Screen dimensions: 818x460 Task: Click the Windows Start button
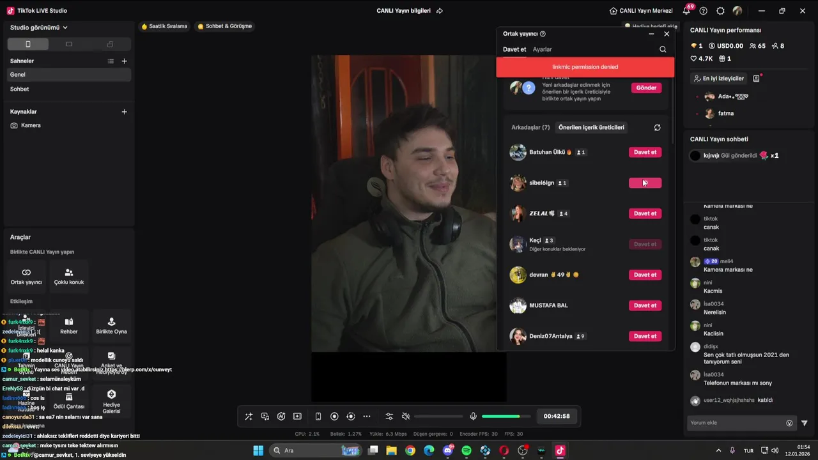[258, 450]
